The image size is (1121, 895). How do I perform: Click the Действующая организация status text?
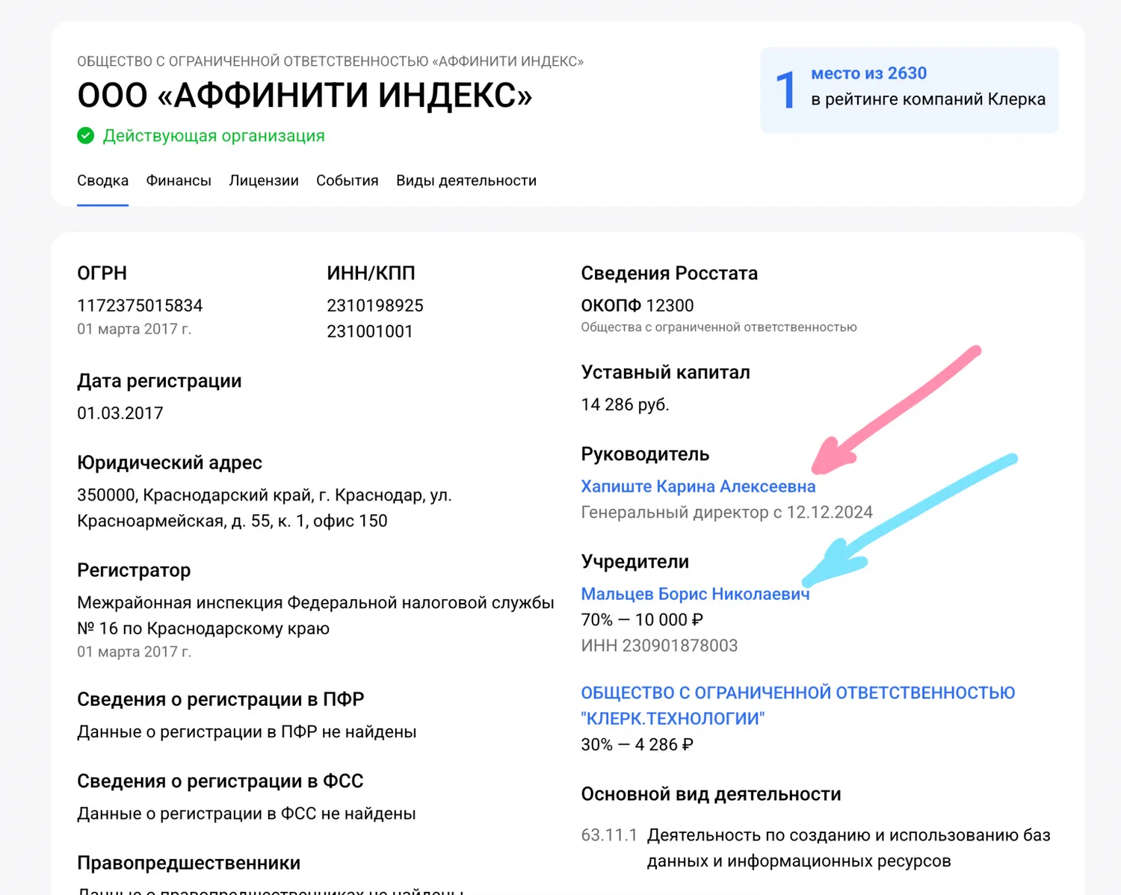point(214,136)
